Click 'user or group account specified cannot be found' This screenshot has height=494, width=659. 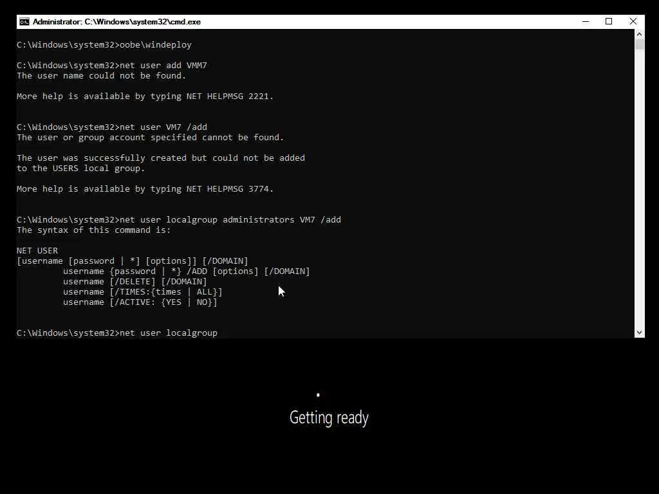pyautogui.click(x=151, y=138)
